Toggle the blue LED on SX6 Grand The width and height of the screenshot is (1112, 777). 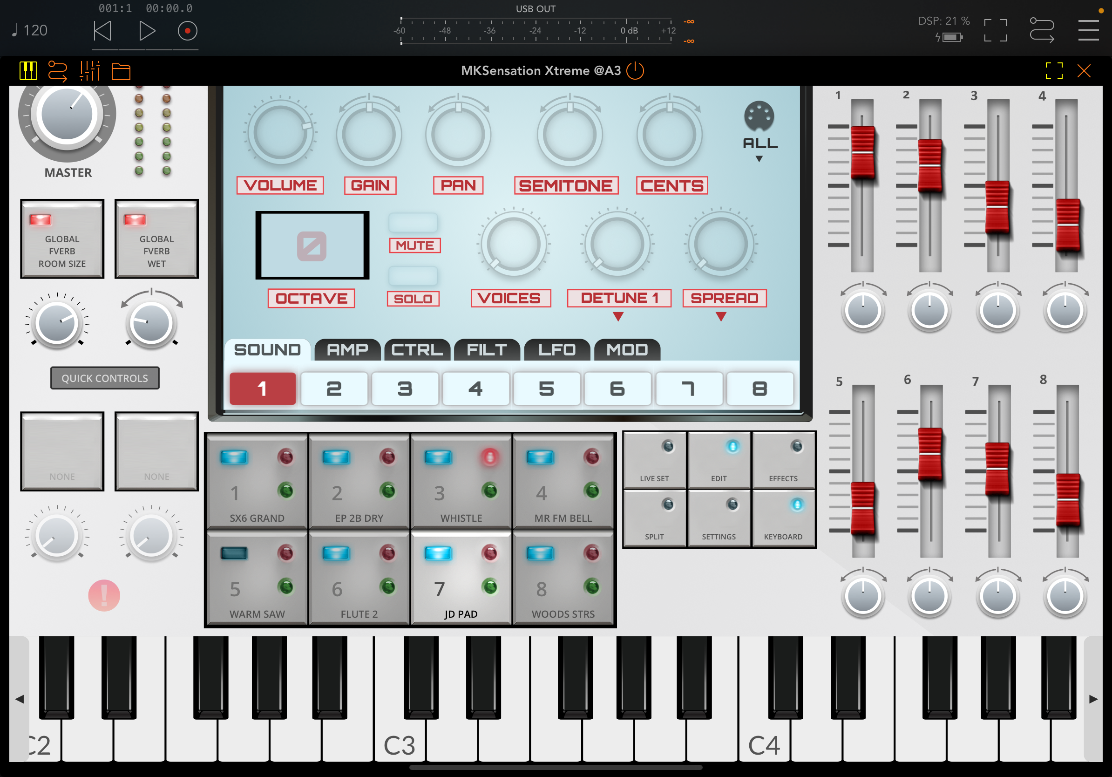[x=234, y=457]
